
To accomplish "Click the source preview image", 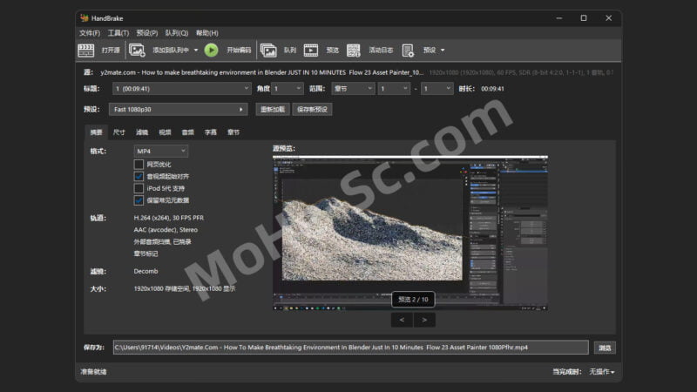I will tap(409, 233).
